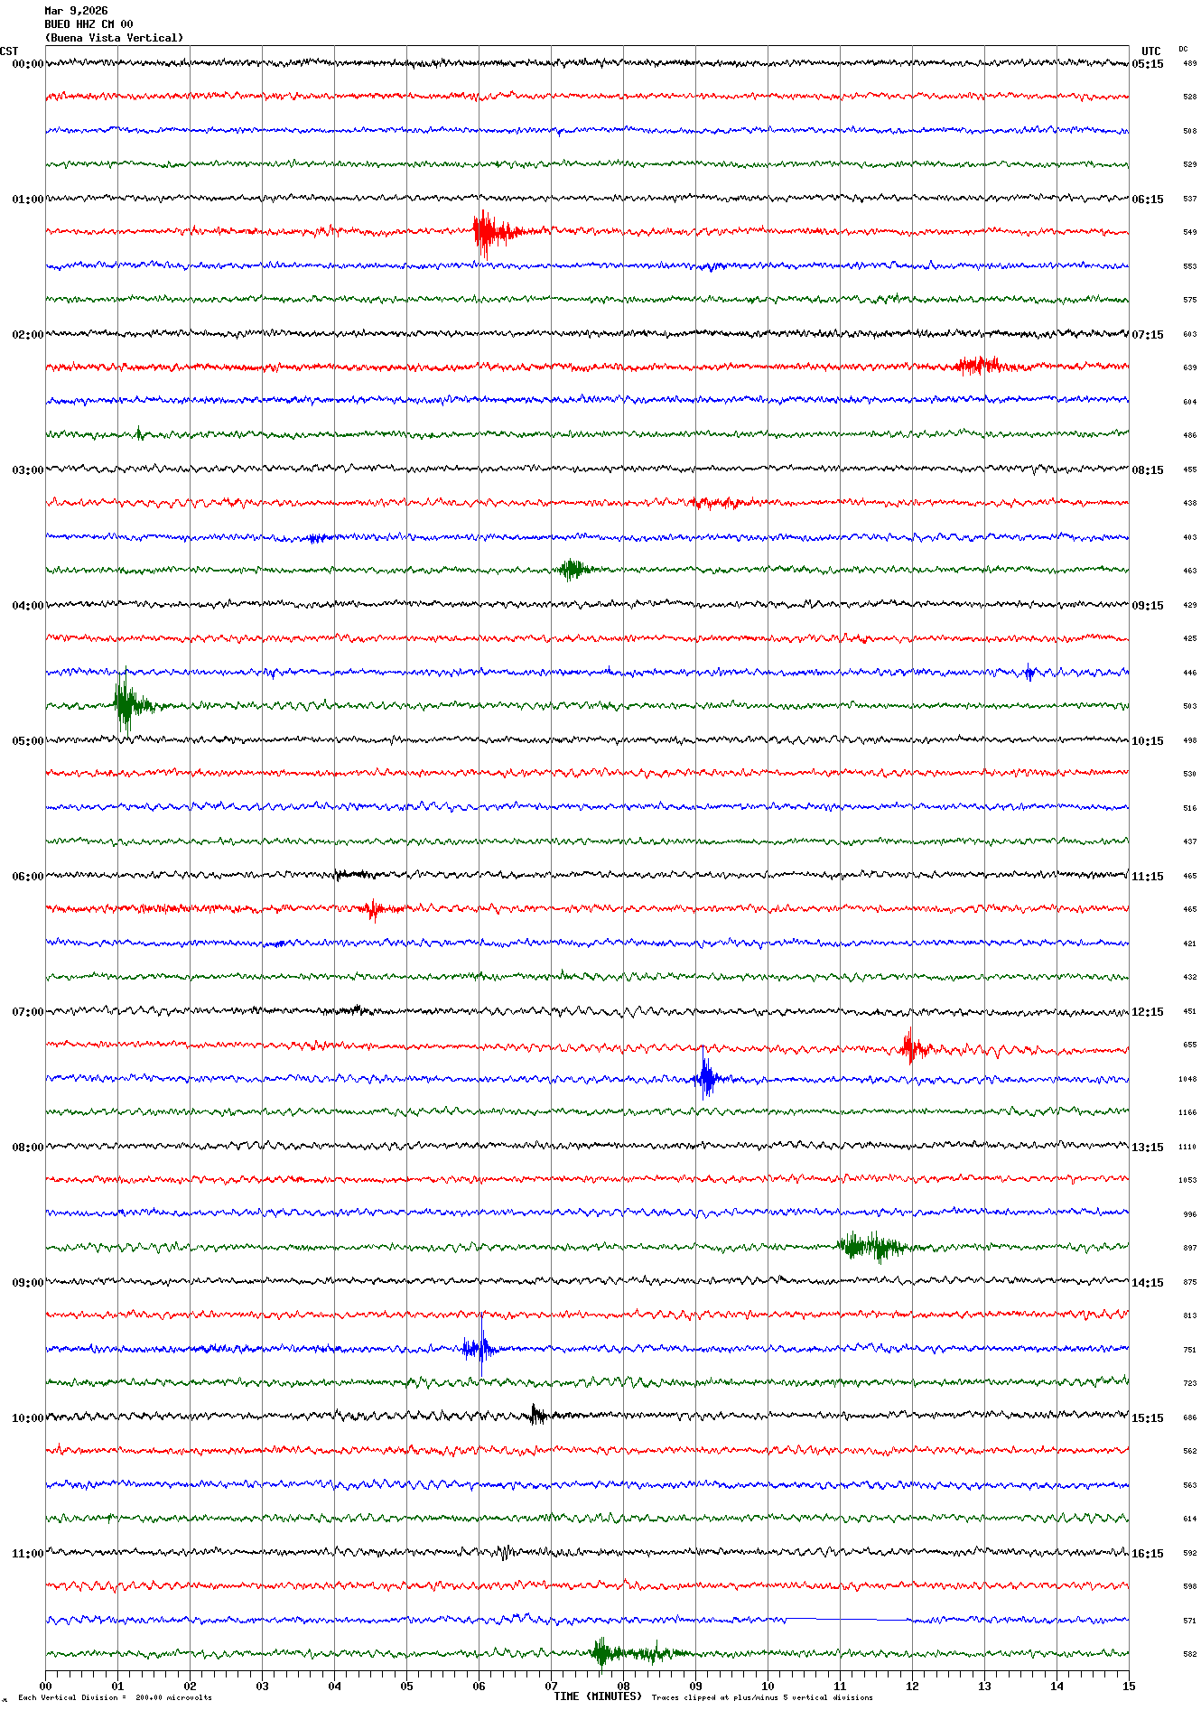The image size is (1201, 1710).
Task: Click the 15 minute mark on bottom axis
Action: pos(1128,1686)
